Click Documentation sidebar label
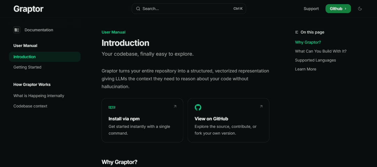 [39, 30]
